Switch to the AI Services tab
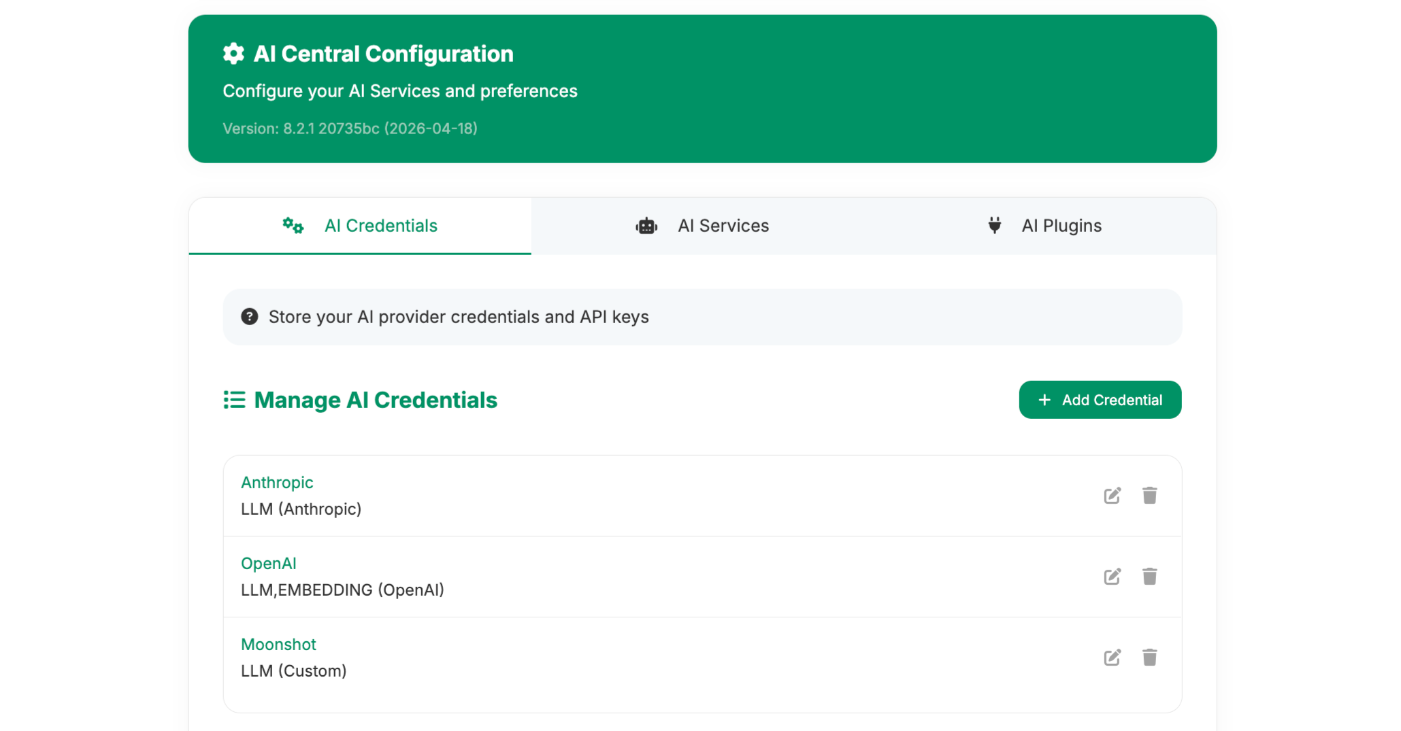 pyautogui.click(x=723, y=226)
